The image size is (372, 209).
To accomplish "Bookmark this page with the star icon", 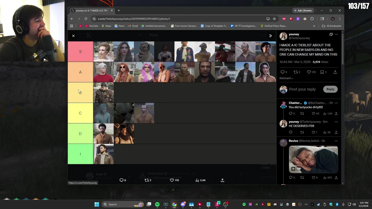I will click(x=274, y=19).
